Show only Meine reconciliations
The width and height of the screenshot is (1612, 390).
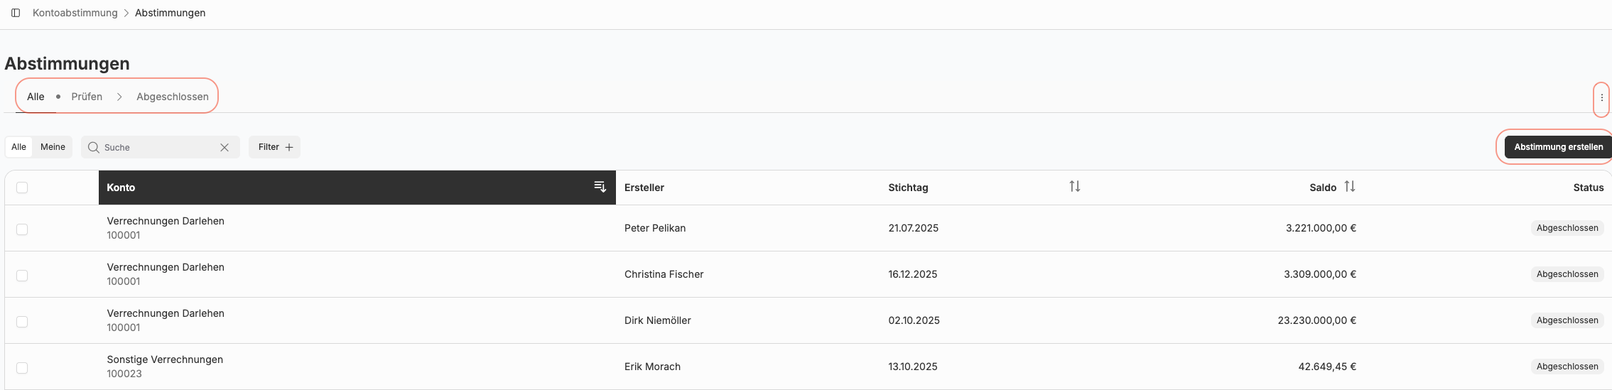pyautogui.click(x=53, y=147)
